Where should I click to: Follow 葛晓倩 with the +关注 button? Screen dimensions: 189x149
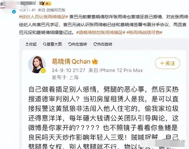click(167, 63)
